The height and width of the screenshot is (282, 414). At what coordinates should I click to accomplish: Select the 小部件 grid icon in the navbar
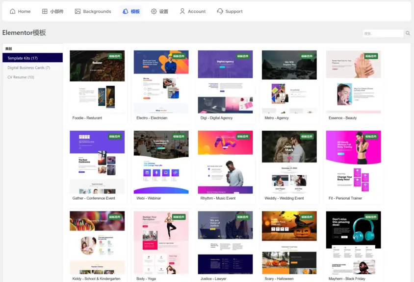coord(44,11)
